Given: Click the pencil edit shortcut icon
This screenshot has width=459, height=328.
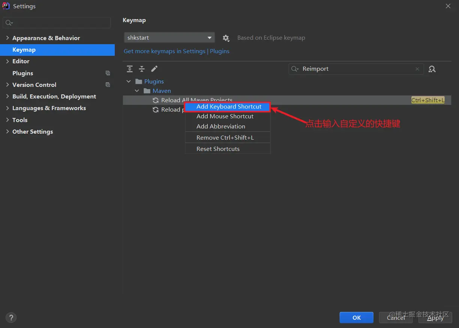Looking at the screenshot, I should point(154,69).
